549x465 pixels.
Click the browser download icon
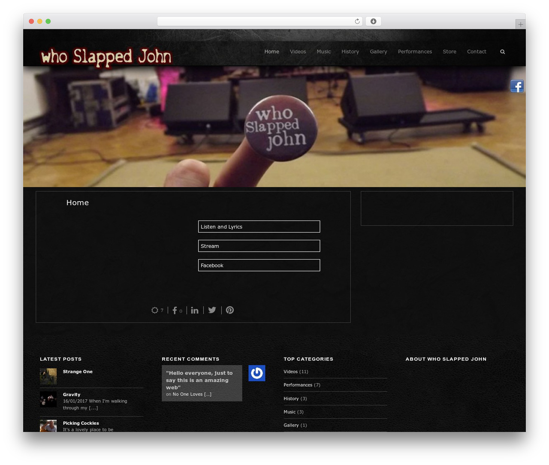[x=373, y=21]
